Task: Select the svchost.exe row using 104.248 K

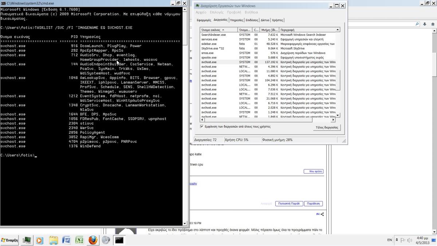Action: (x=268, y=80)
